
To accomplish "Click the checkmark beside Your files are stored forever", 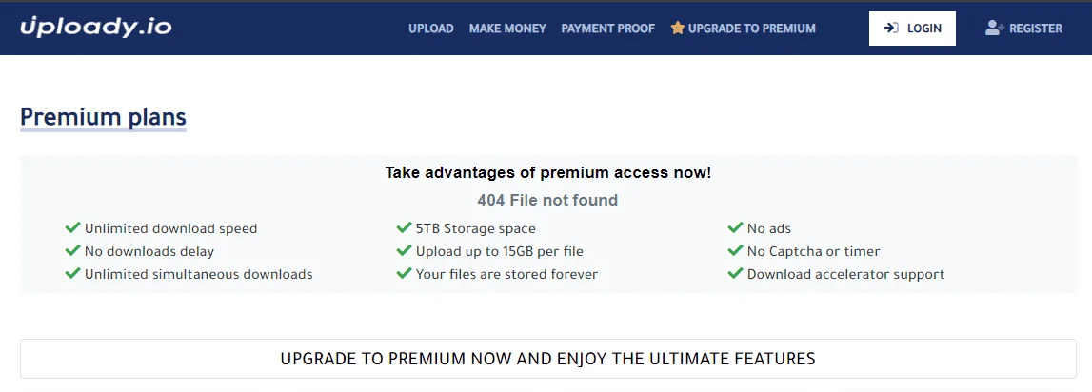I will pos(404,274).
